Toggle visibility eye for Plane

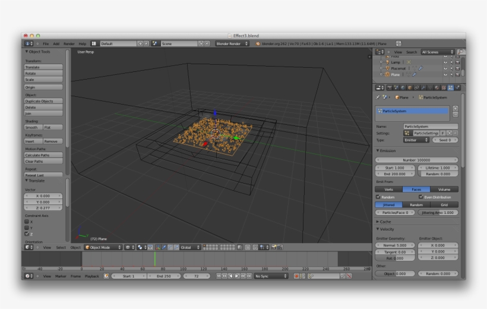(445, 75)
